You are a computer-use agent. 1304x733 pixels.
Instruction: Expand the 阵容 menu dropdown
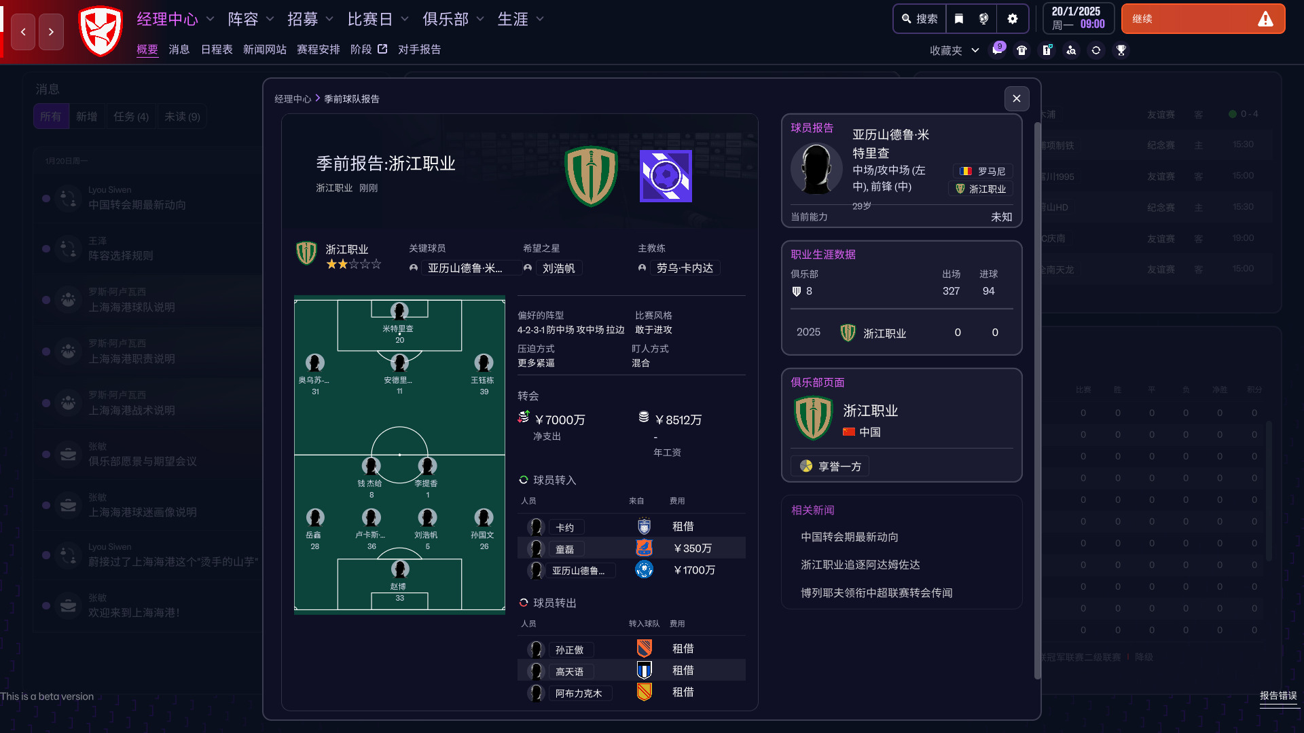click(251, 19)
